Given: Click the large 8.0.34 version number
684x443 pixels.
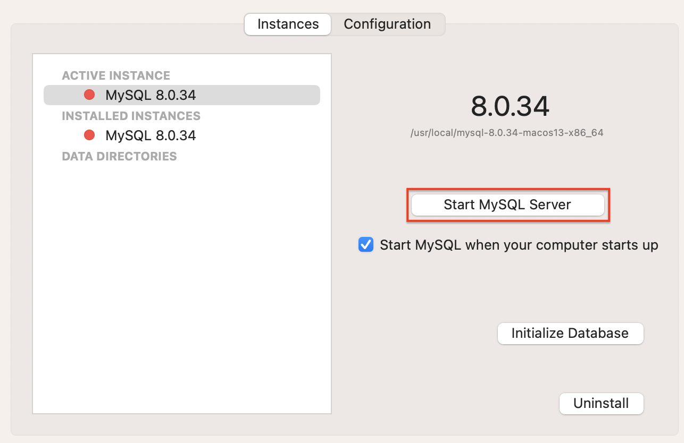Looking at the screenshot, I should click(510, 106).
